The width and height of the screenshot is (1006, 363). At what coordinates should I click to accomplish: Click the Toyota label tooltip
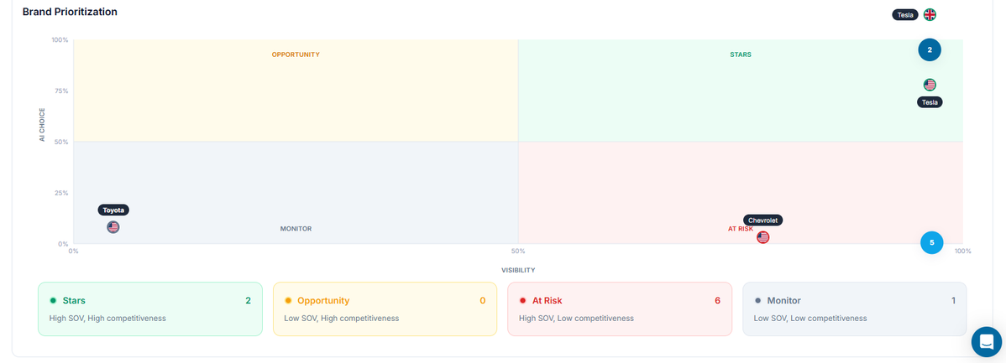tap(113, 210)
